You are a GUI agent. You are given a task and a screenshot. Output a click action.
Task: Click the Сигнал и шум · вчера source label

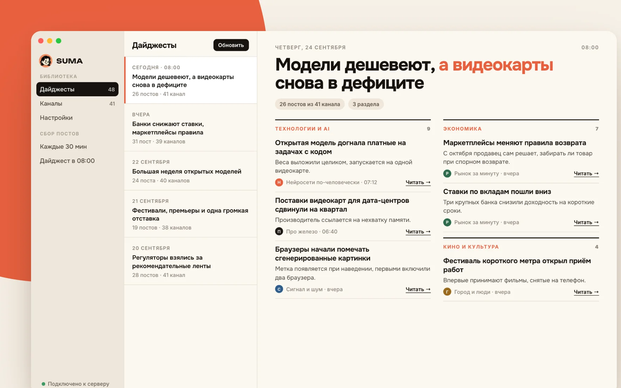click(x=314, y=289)
